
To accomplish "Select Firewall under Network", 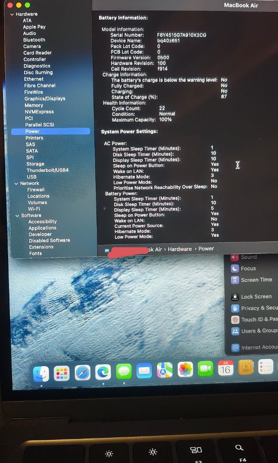I will tap(36, 190).
